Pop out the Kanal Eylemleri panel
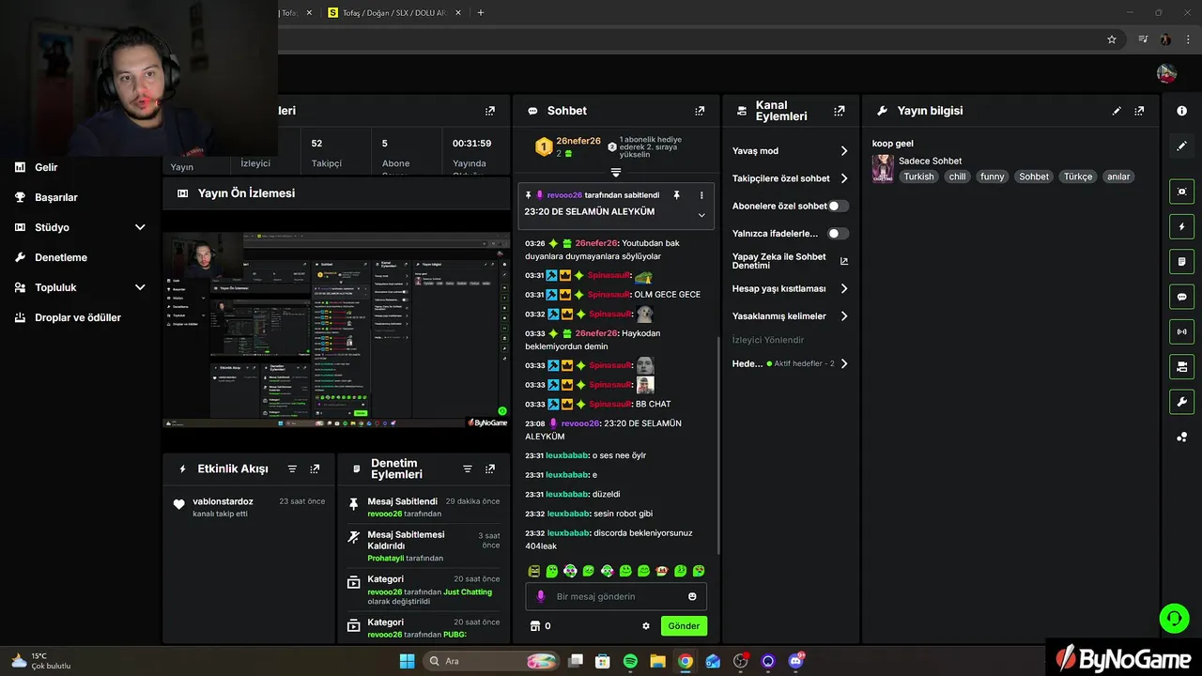This screenshot has width=1202, height=676. 840,111
